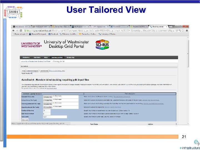Click the page vertical scrollbar thumb
Image resolution: width=200 pixels, height=150 pixels.
coord(188,53)
